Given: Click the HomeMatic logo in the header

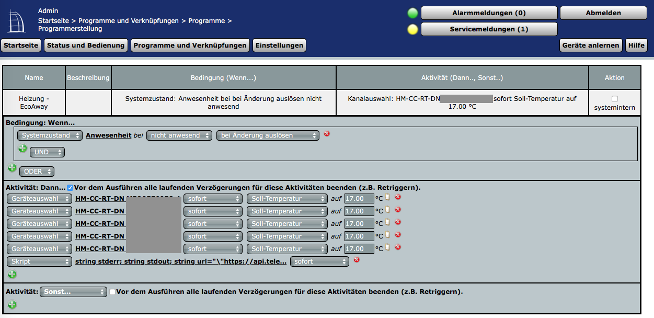Looking at the screenshot, I should pos(16,21).
